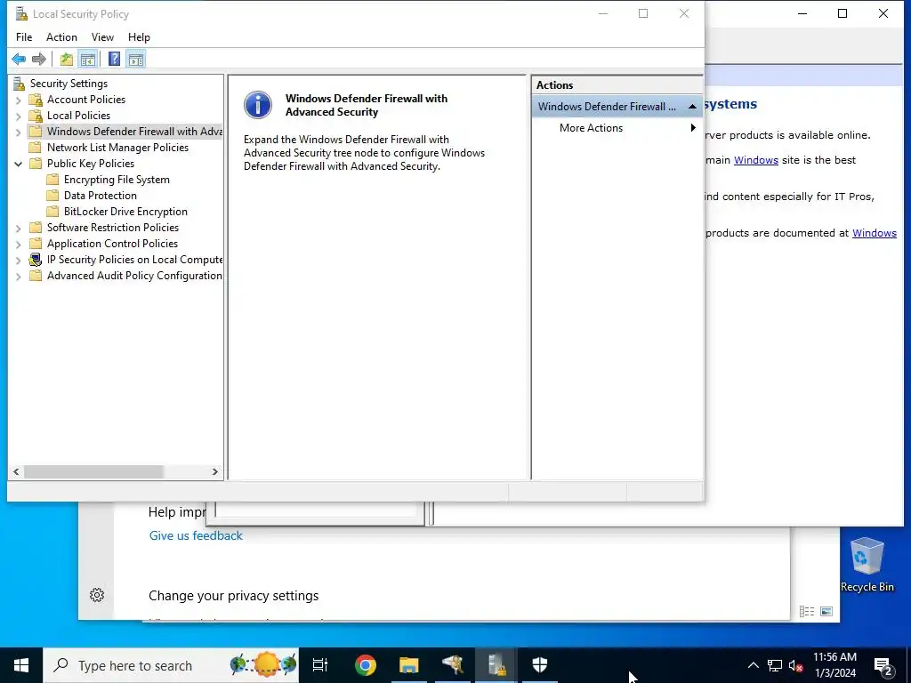Click the Up one level folder icon
The width and height of the screenshot is (911, 683).
point(67,60)
